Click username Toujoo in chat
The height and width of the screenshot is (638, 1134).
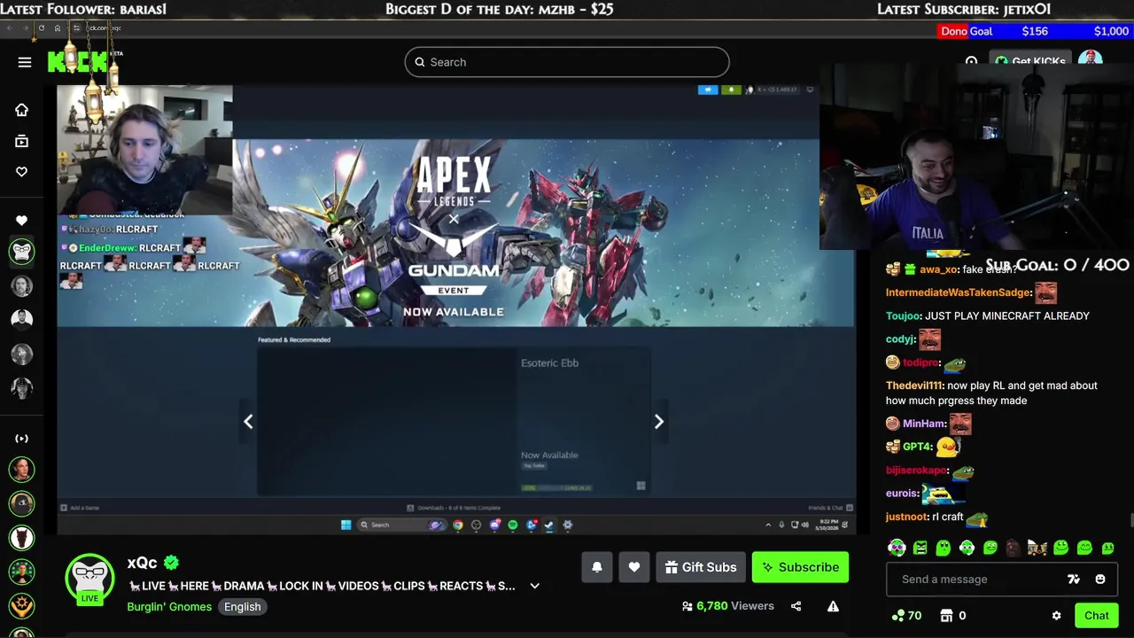904,316
